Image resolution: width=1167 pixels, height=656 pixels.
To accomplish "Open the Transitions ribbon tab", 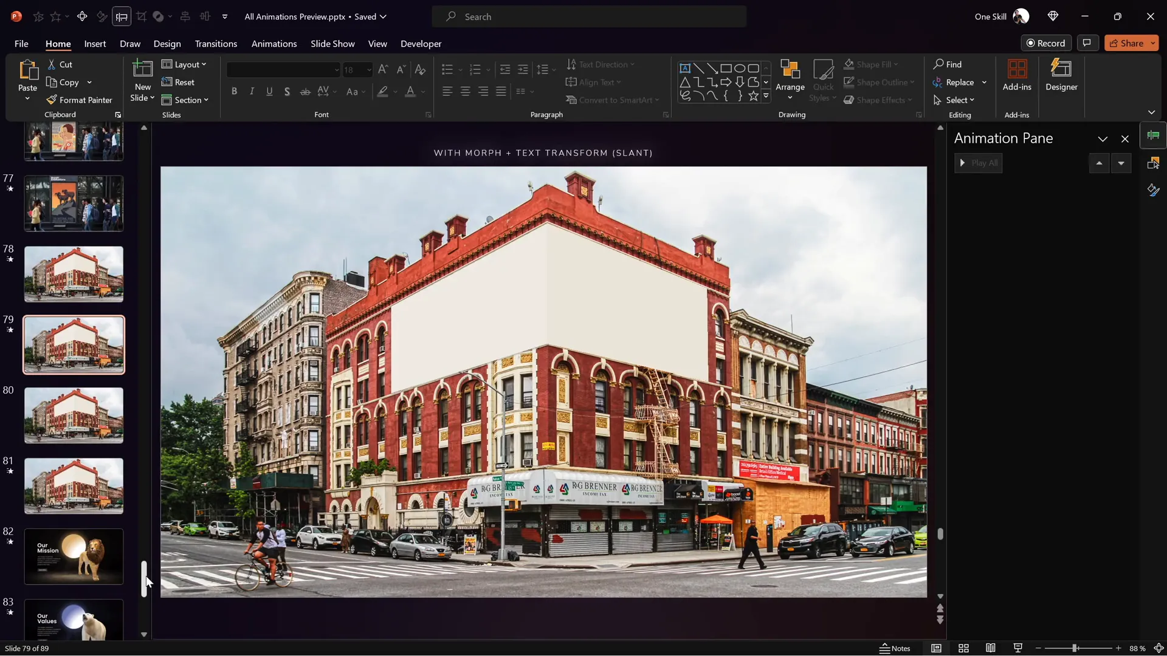I will pos(216,44).
